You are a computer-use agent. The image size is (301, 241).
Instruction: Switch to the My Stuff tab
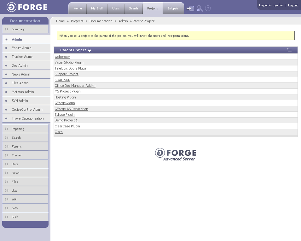click(97, 8)
